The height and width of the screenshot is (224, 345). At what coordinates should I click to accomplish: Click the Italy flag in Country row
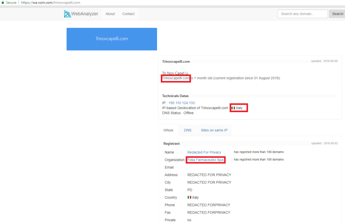tap(189, 197)
